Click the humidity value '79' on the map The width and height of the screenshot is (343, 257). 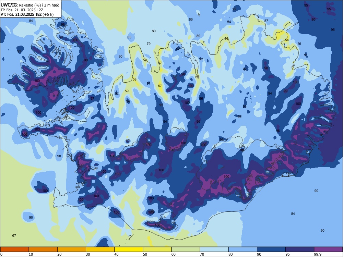[x=149, y=44]
